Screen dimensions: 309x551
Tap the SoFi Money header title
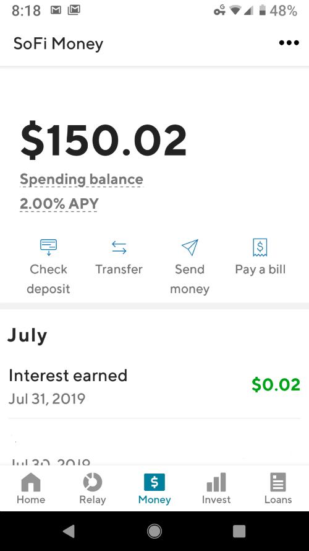pos(59,43)
